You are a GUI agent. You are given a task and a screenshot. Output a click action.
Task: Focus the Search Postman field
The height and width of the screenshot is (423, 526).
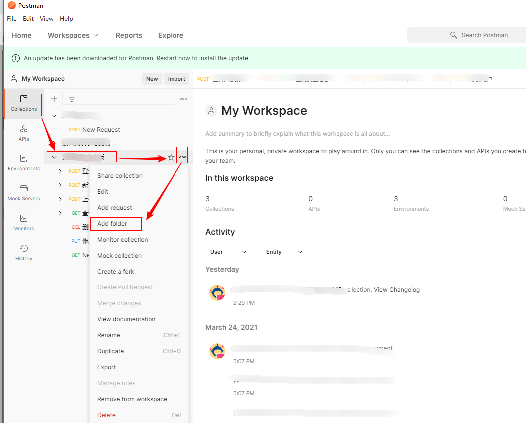click(x=467, y=35)
